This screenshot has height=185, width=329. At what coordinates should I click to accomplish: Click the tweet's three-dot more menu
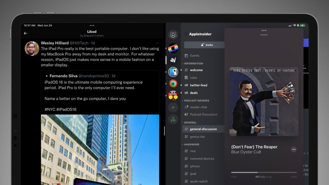point(157,43)
